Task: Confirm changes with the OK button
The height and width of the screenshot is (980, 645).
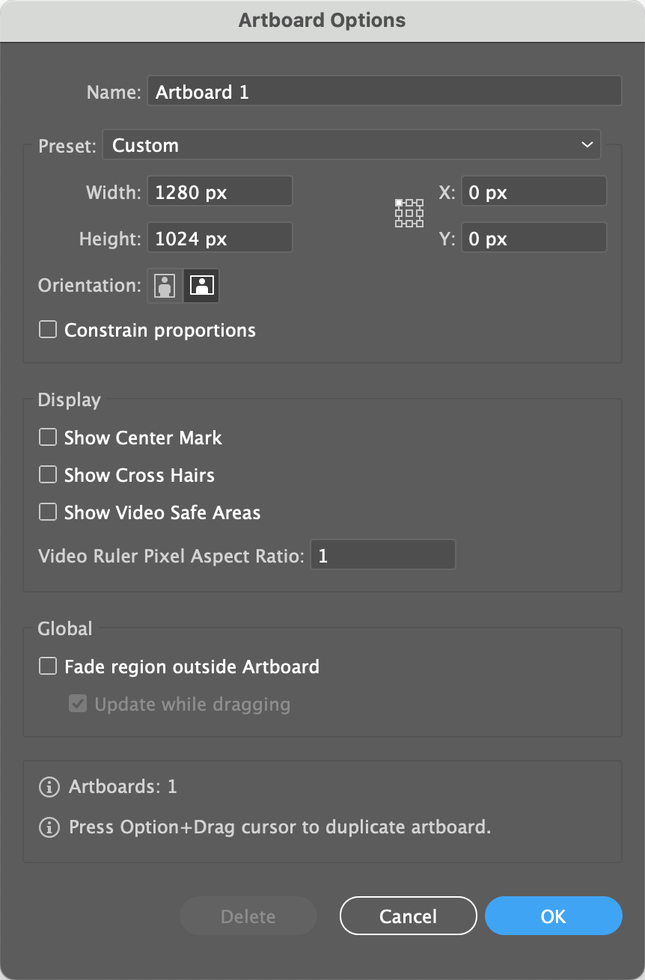Action: pyautogui.click(x=553, y=915)
